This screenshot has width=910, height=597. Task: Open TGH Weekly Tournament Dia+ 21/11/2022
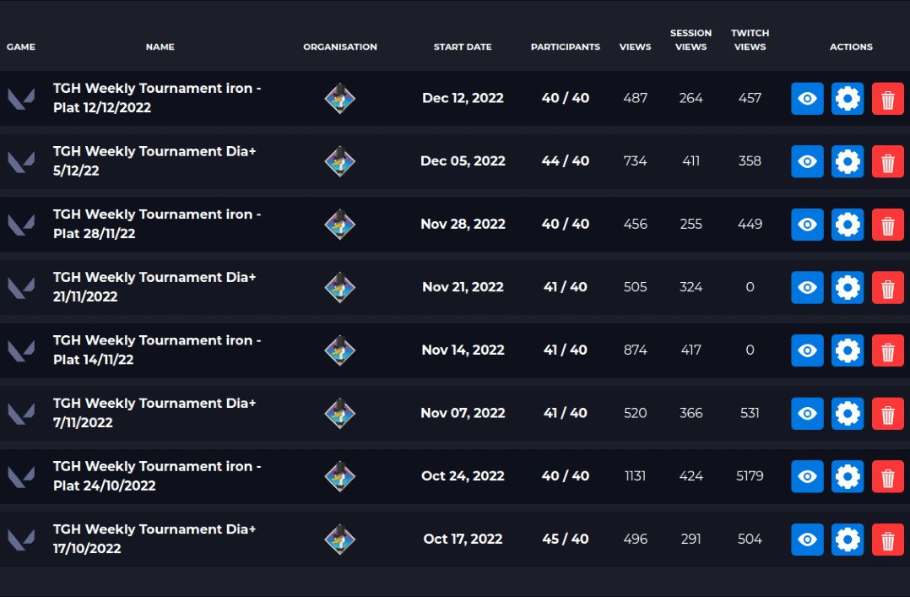(154, 287)
